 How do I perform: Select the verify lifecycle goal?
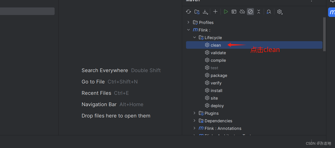click(x=254, y=83)
